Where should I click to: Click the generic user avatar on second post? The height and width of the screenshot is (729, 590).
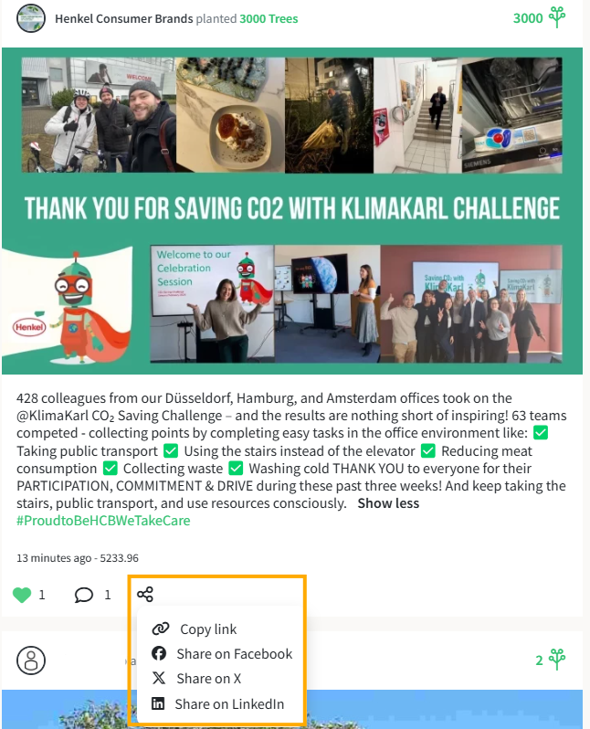click(31, 660)
